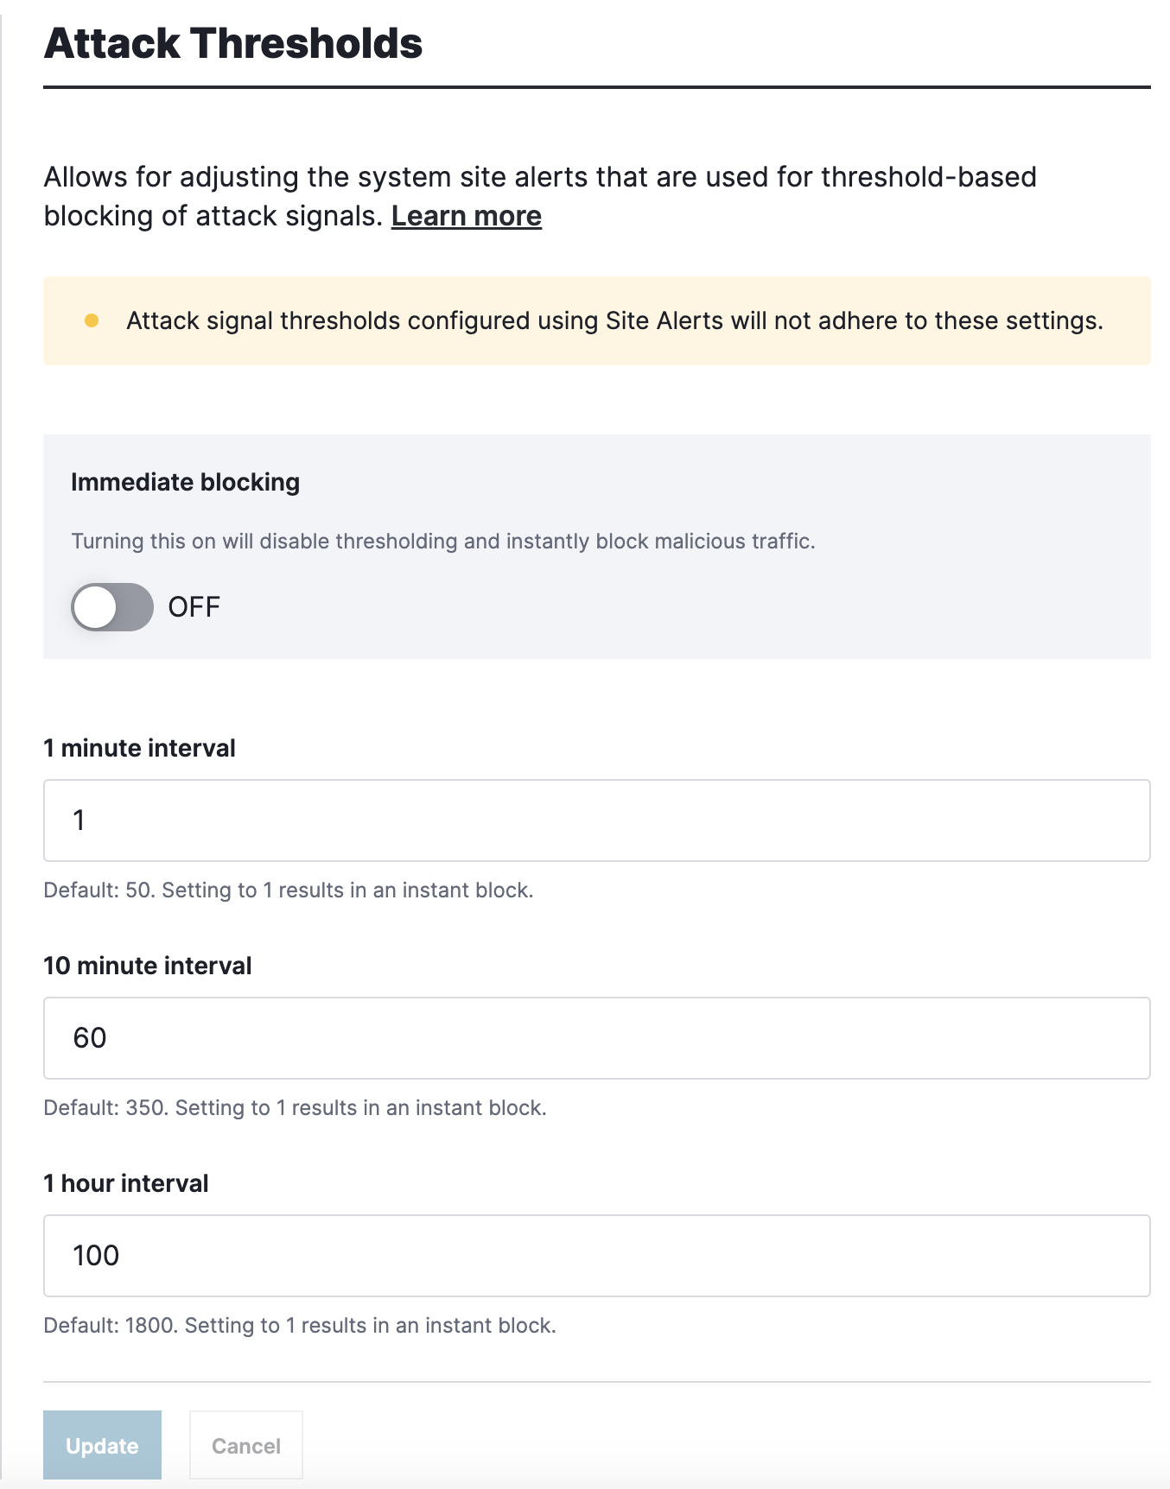This screenshot has width=1170, height=1489.
Task: Click the Default: 350 helper text
Action: [x=294, y=1107]
